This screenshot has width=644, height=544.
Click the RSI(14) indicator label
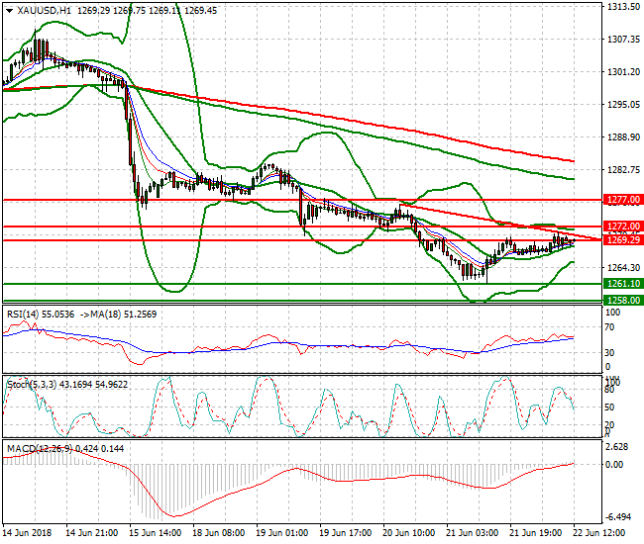point(22,313)
